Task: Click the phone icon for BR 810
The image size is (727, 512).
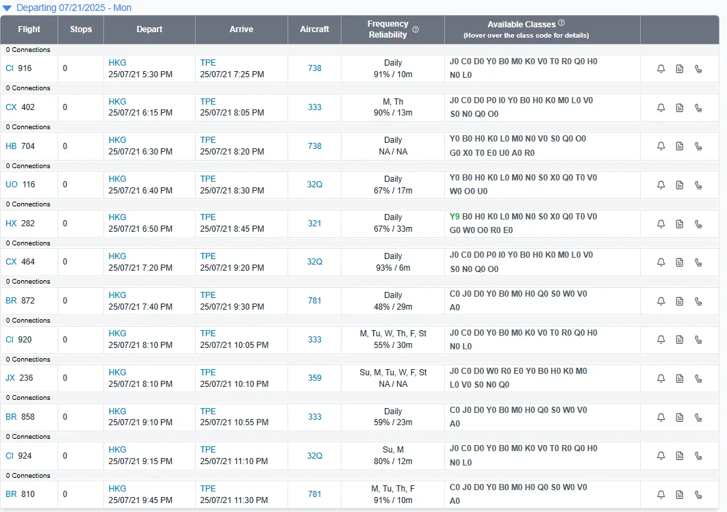Action: [698, 495]
